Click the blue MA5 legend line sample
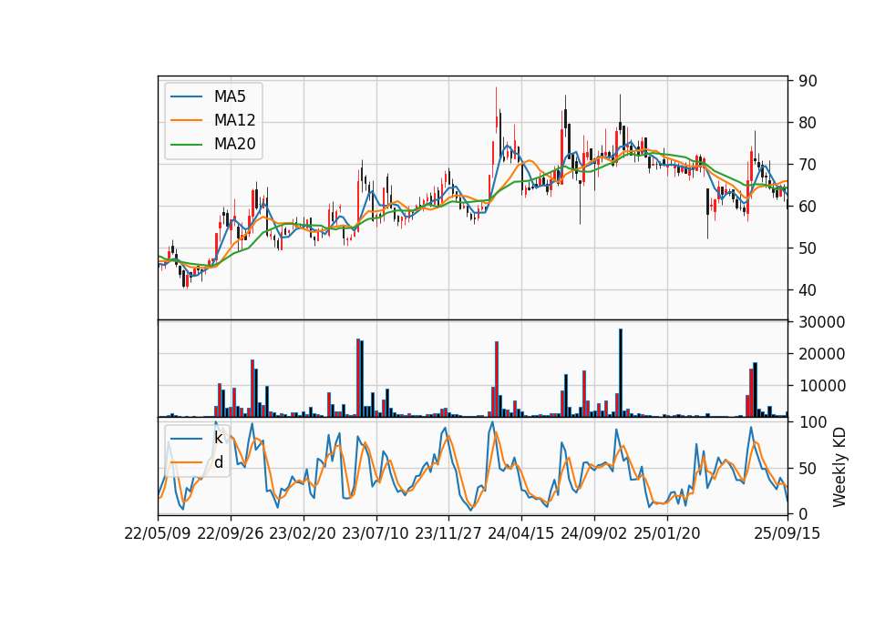Viewport: 875px width, 628px height. coord(186,97)
